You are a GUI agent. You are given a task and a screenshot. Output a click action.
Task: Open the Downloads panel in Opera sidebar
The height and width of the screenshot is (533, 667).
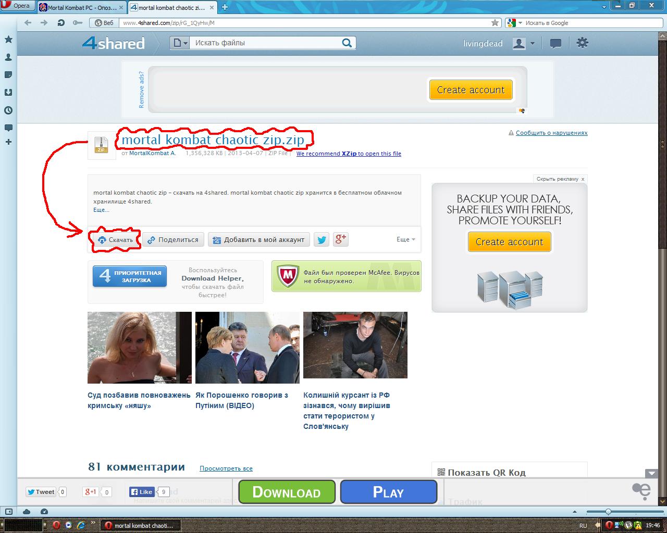(8, 93)
